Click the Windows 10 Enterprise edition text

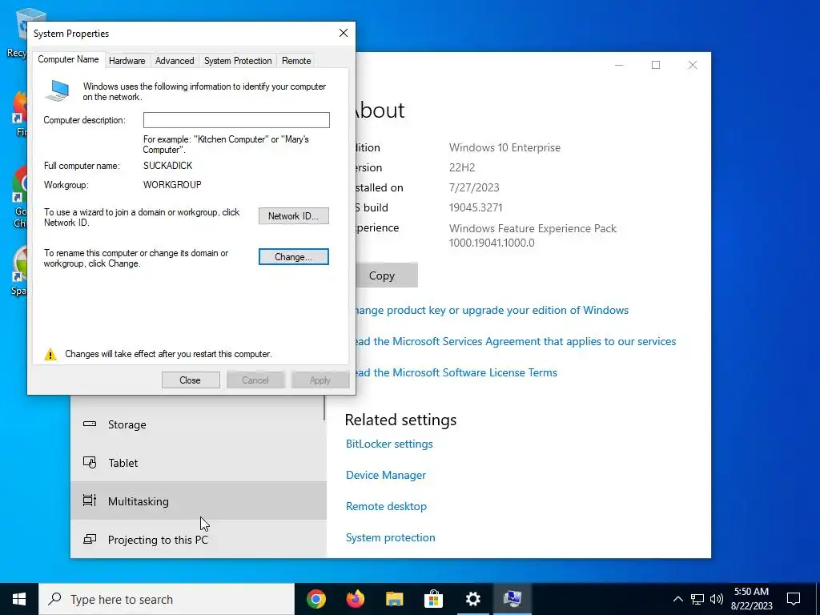(x=504, y=147)
